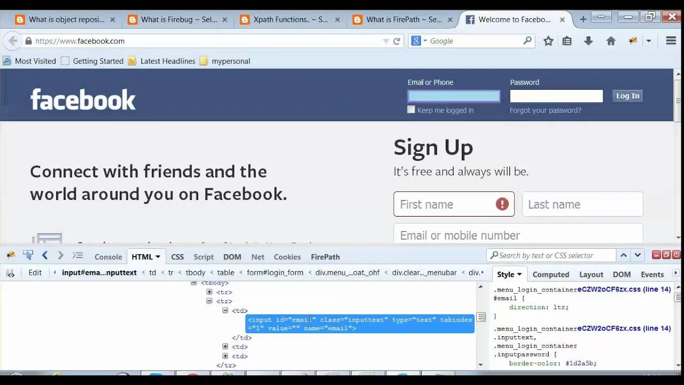Expand the last collapsed td node
The width and height of the screenshot is (684, 385).
coord(225,356)
